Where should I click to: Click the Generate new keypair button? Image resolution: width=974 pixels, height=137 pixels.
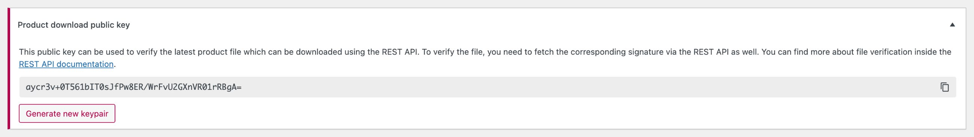coord(67,113)
